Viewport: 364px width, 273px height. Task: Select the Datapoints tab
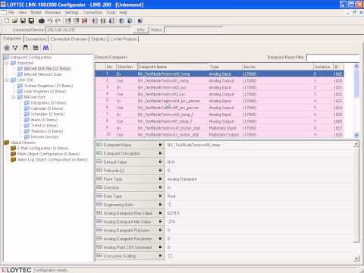coord(12,39)
